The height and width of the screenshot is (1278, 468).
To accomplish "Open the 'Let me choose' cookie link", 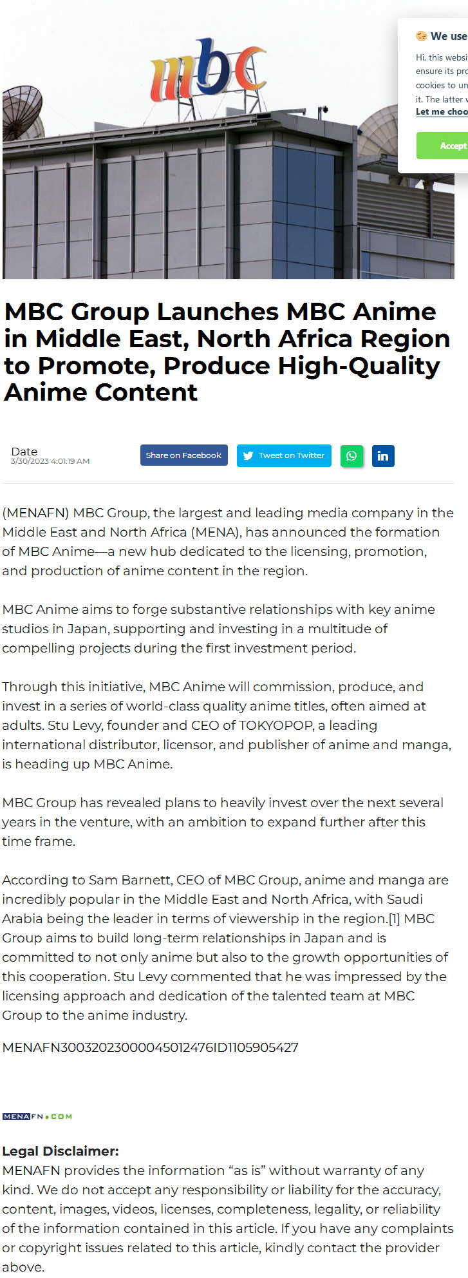I will [x=442, y=111].
